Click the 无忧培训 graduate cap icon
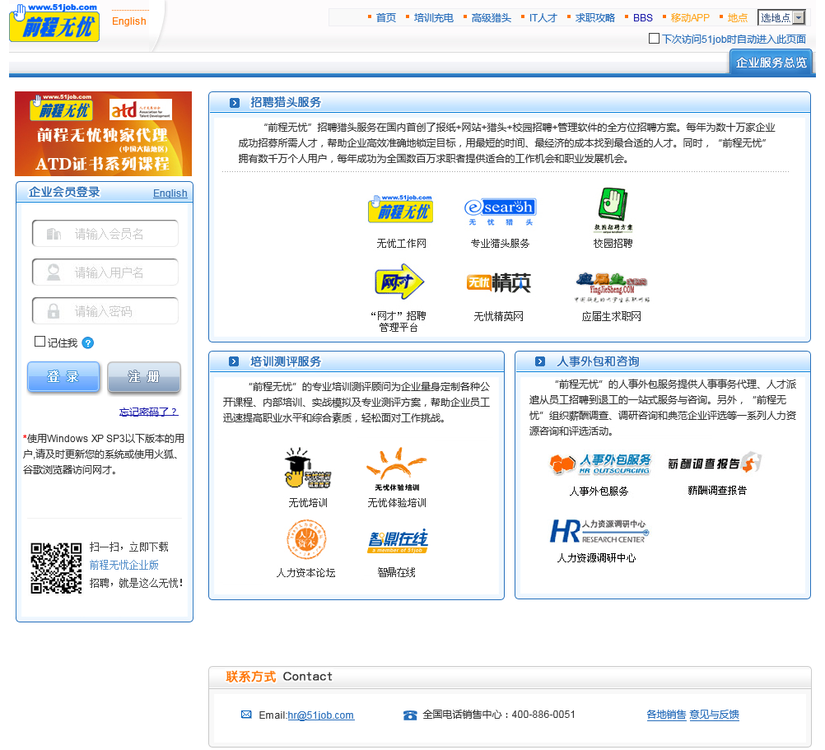This screenshot has width=825, height=750. [308, 468]
